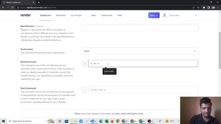The height and width of the screenshot is (124, 221).
Task: Click the share page icon in the address bar
Action: pyautogui.click(x=193, y=8)
